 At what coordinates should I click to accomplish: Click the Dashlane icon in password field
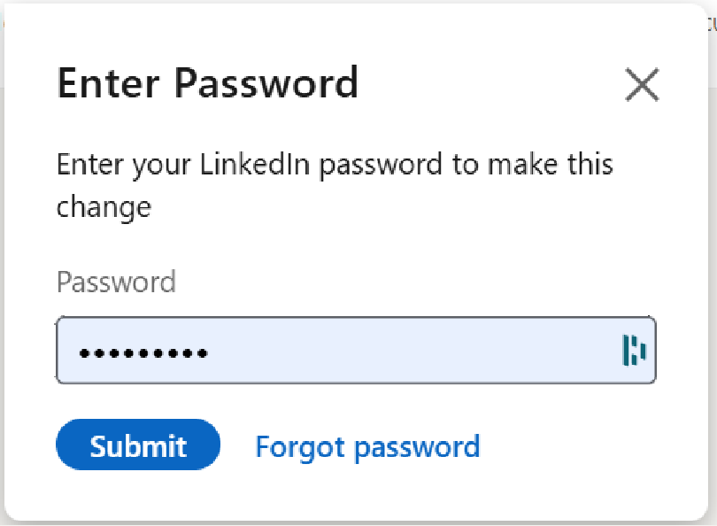634,351
